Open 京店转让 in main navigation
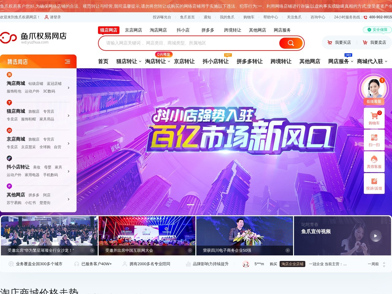This screenshot has height=294, width=392. 184,62
